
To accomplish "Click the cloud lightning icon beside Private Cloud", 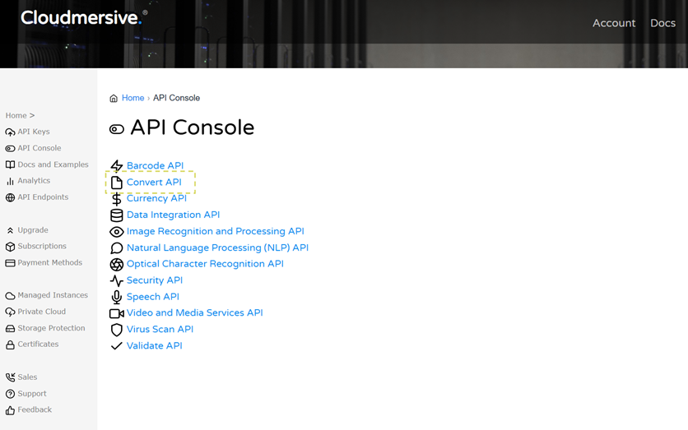I will pos(10,312).
